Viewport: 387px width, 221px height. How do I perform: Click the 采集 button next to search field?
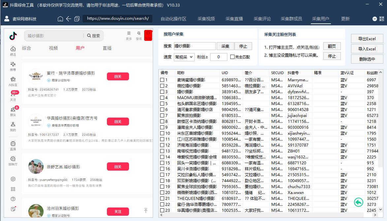[x=225, y=46]
